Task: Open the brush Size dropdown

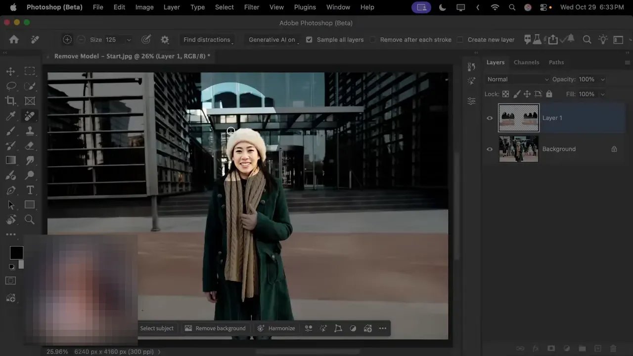Action: (x=128, y=40)
